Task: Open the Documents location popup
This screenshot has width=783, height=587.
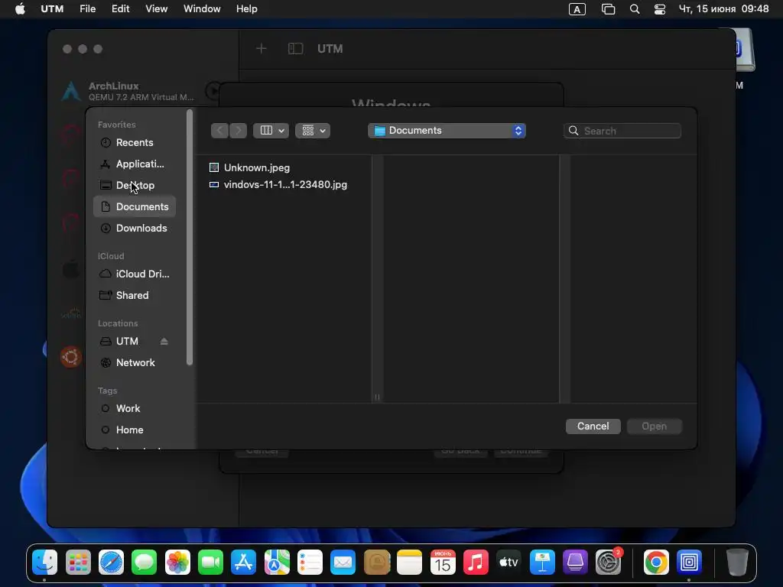Action: pos(447,131)
